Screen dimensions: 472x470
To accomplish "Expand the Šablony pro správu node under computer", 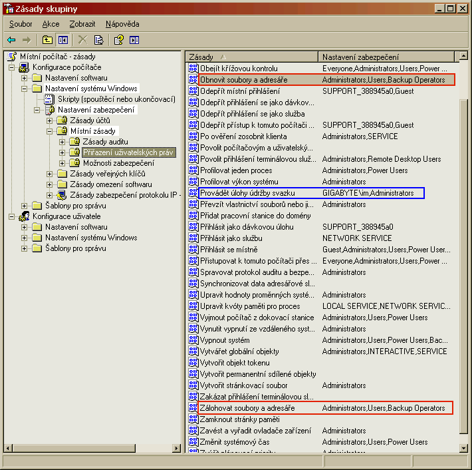I will coord(25,206).
